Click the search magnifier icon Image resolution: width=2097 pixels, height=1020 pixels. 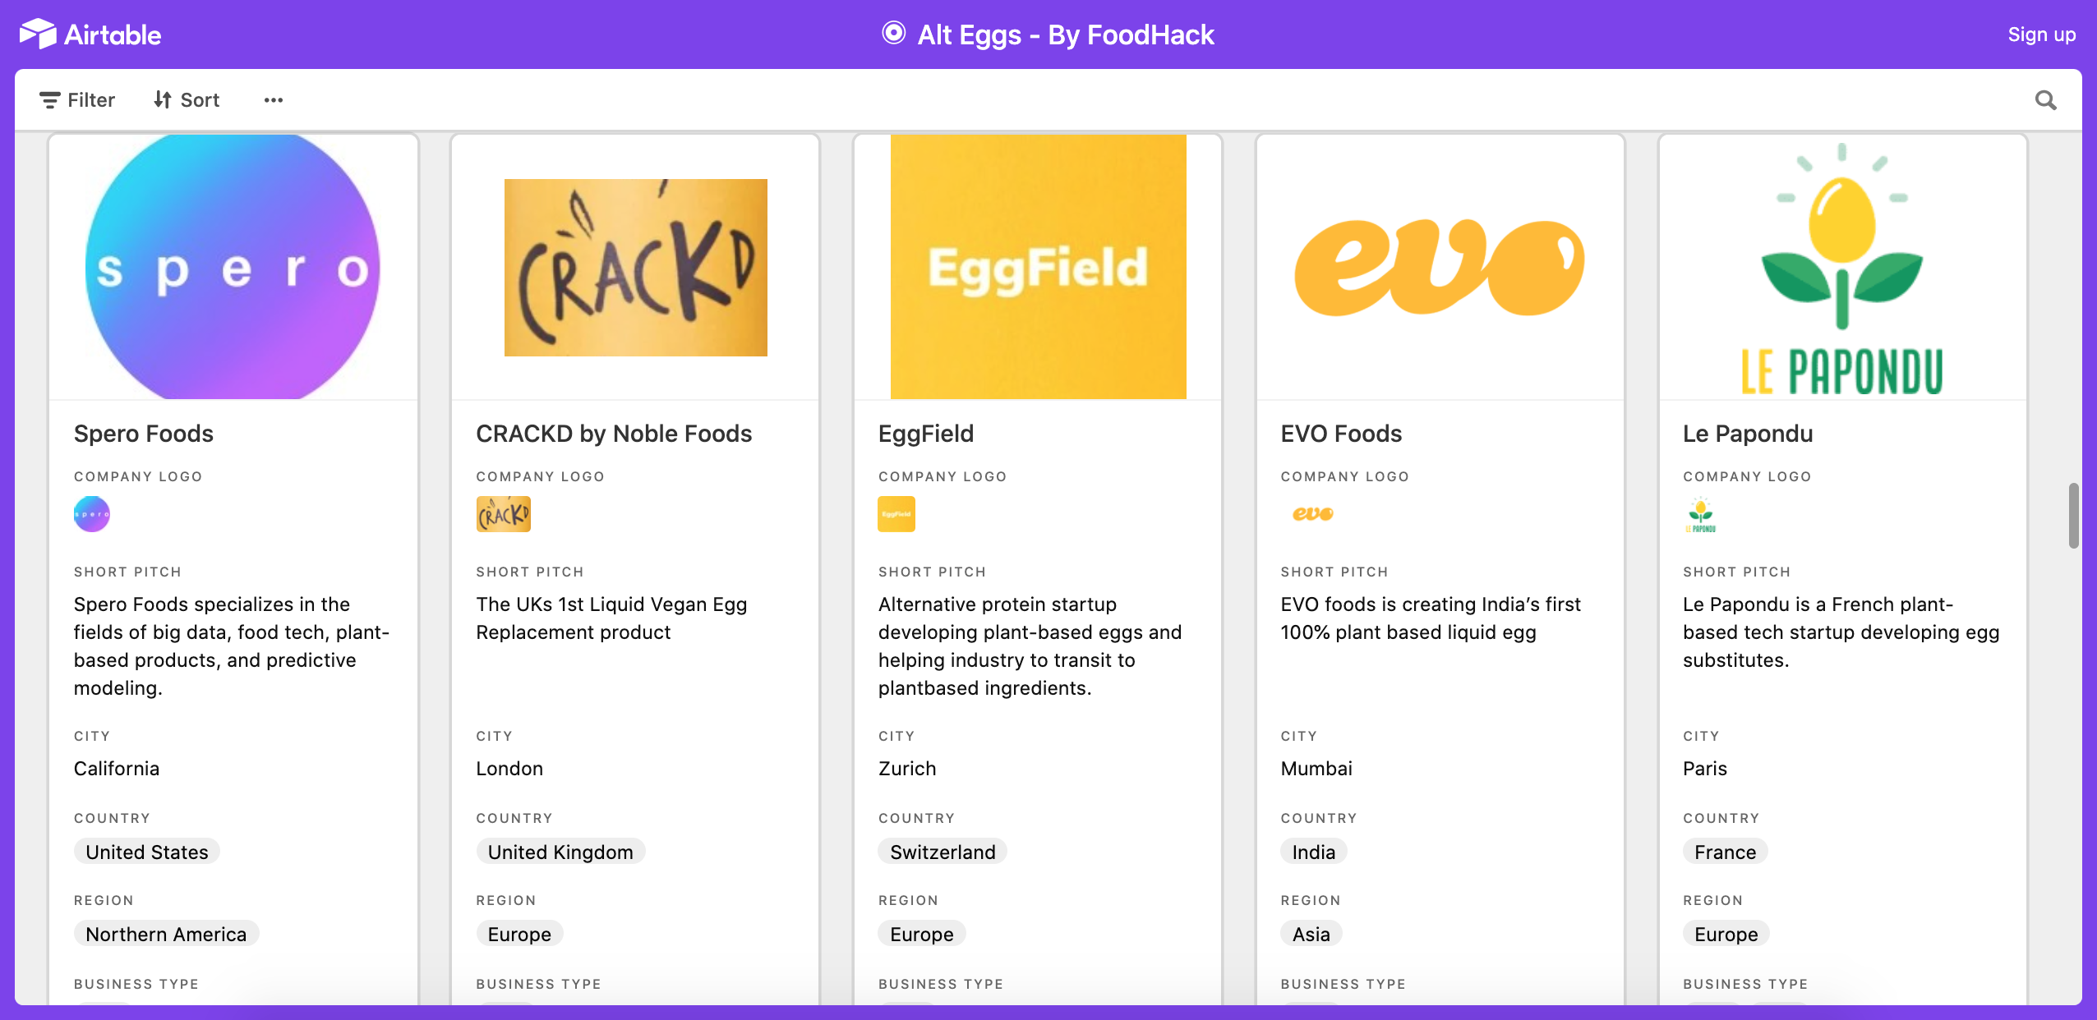(x=2045, y=100)
